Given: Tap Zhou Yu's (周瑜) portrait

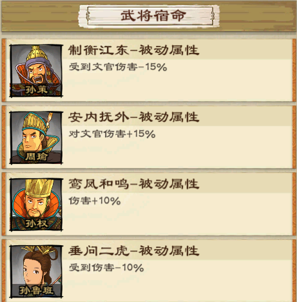Looking at the screenshot, I should point(36,137).
